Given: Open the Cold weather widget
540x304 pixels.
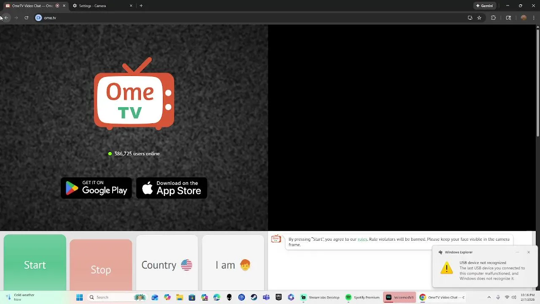Looking at the screenshot, I should [x=20, y=297].
